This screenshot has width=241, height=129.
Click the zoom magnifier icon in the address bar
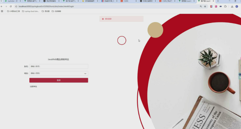[x=201, y=6]
